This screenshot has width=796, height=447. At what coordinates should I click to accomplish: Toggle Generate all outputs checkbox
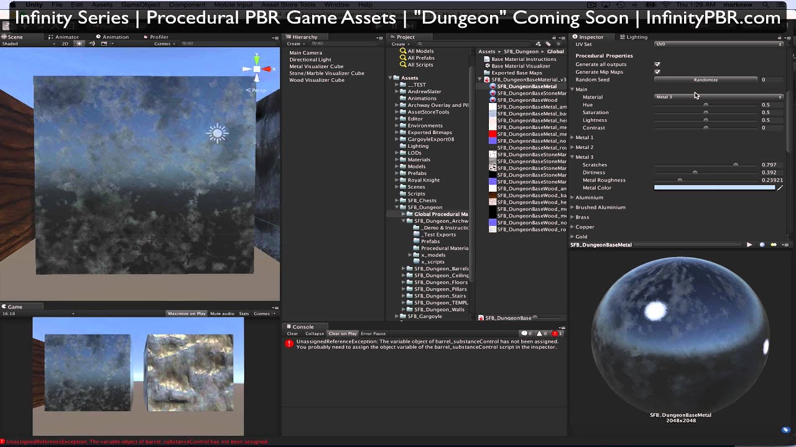(657, 64)
